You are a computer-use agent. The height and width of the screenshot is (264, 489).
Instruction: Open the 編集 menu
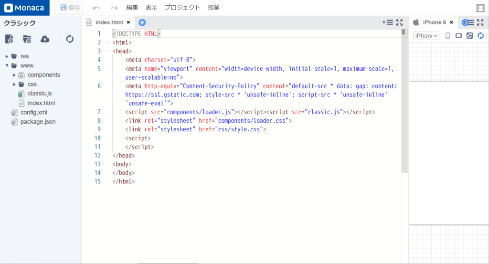pyautogui.click(x=132, y=8)
